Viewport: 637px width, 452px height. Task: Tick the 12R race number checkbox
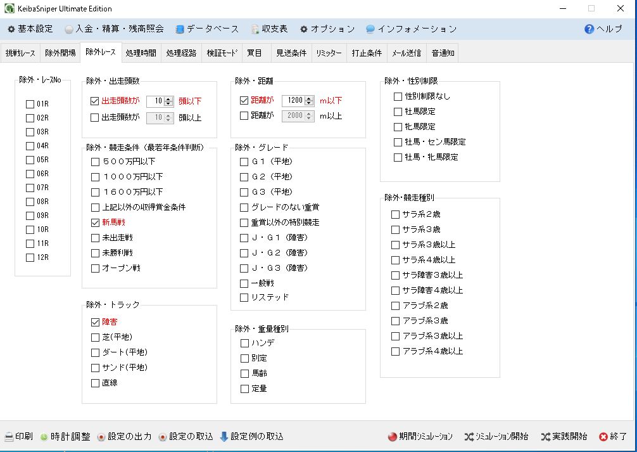30,257
